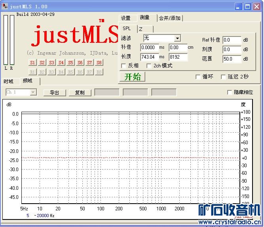Click the R4 slot button
Image resolution: width=264 pixels, height=227 pixels.
pyautogui.click(x=61, y=72)
